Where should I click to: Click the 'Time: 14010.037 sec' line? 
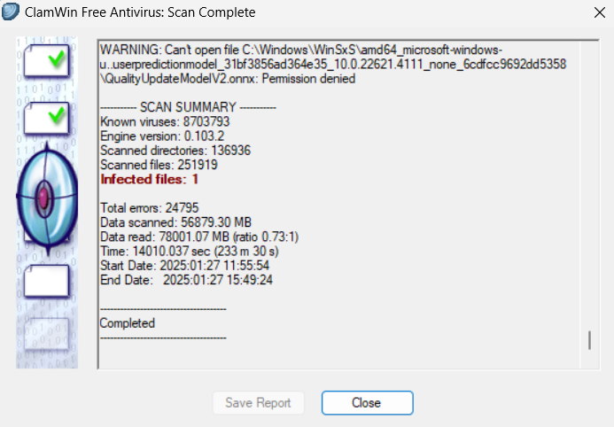pyautogui.click(x=190, y=252)
